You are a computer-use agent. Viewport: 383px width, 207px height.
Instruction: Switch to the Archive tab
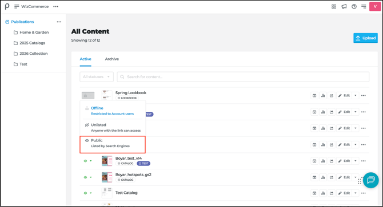click(x=112, y=59)
